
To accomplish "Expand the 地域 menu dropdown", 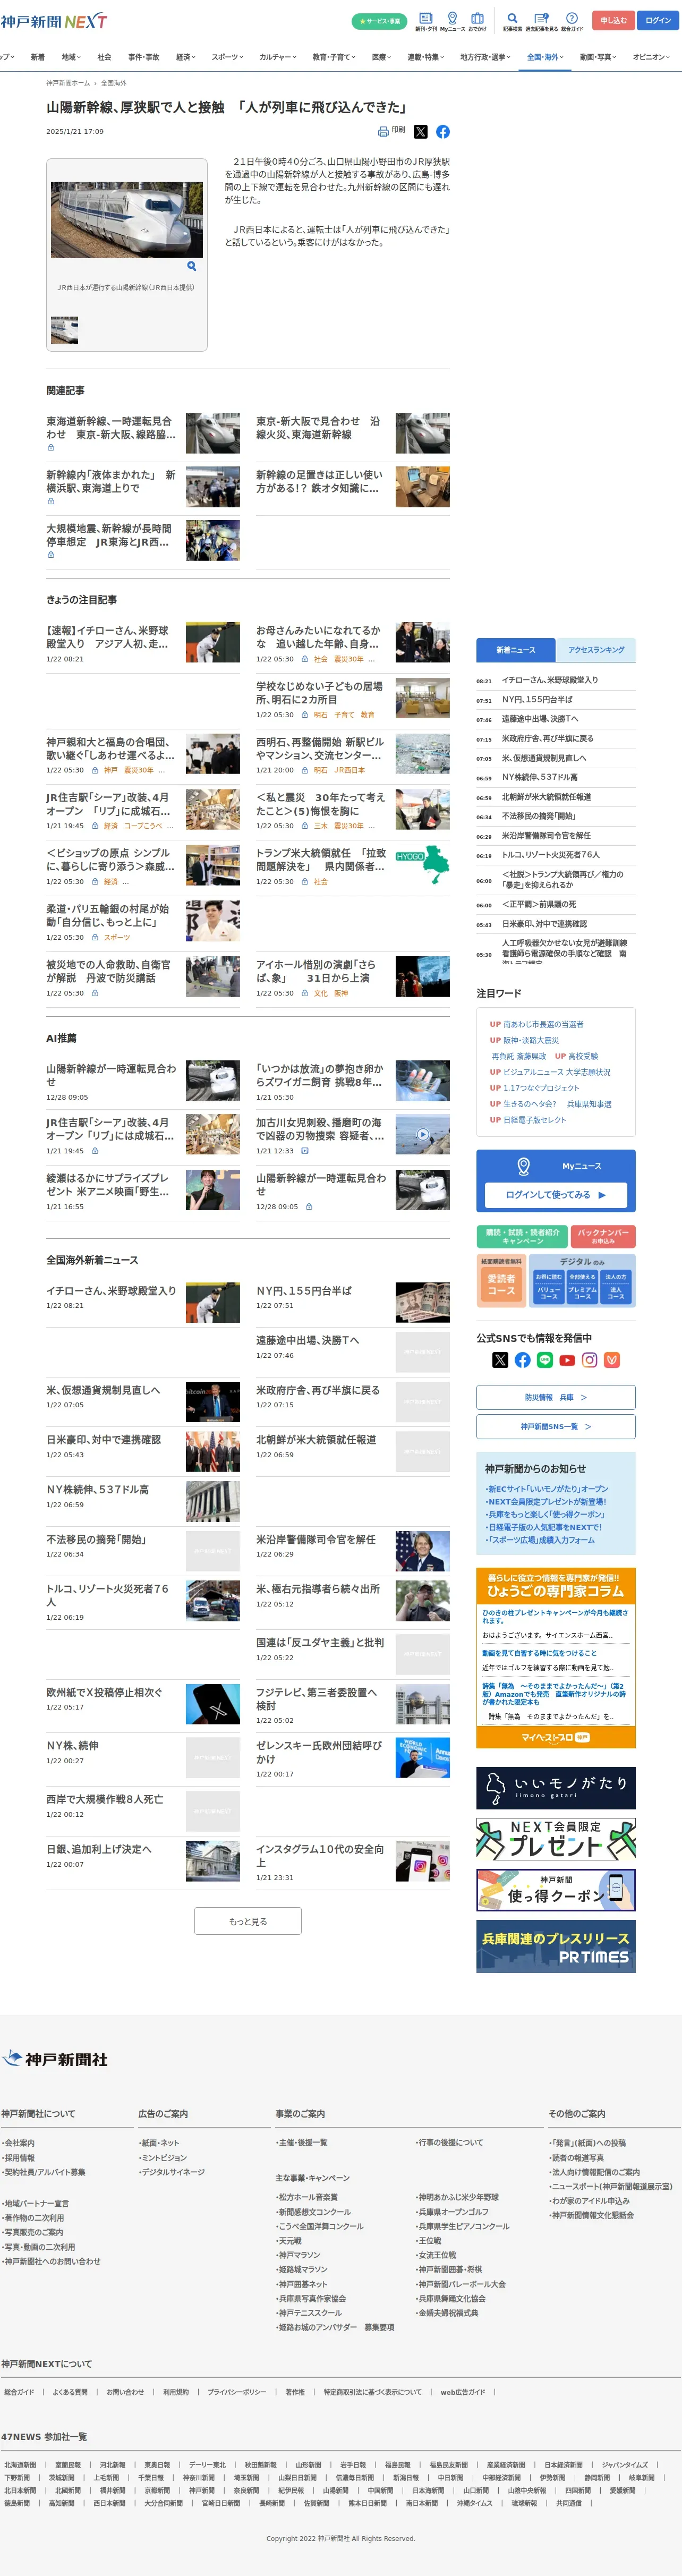I will click(x=71, y=57).
